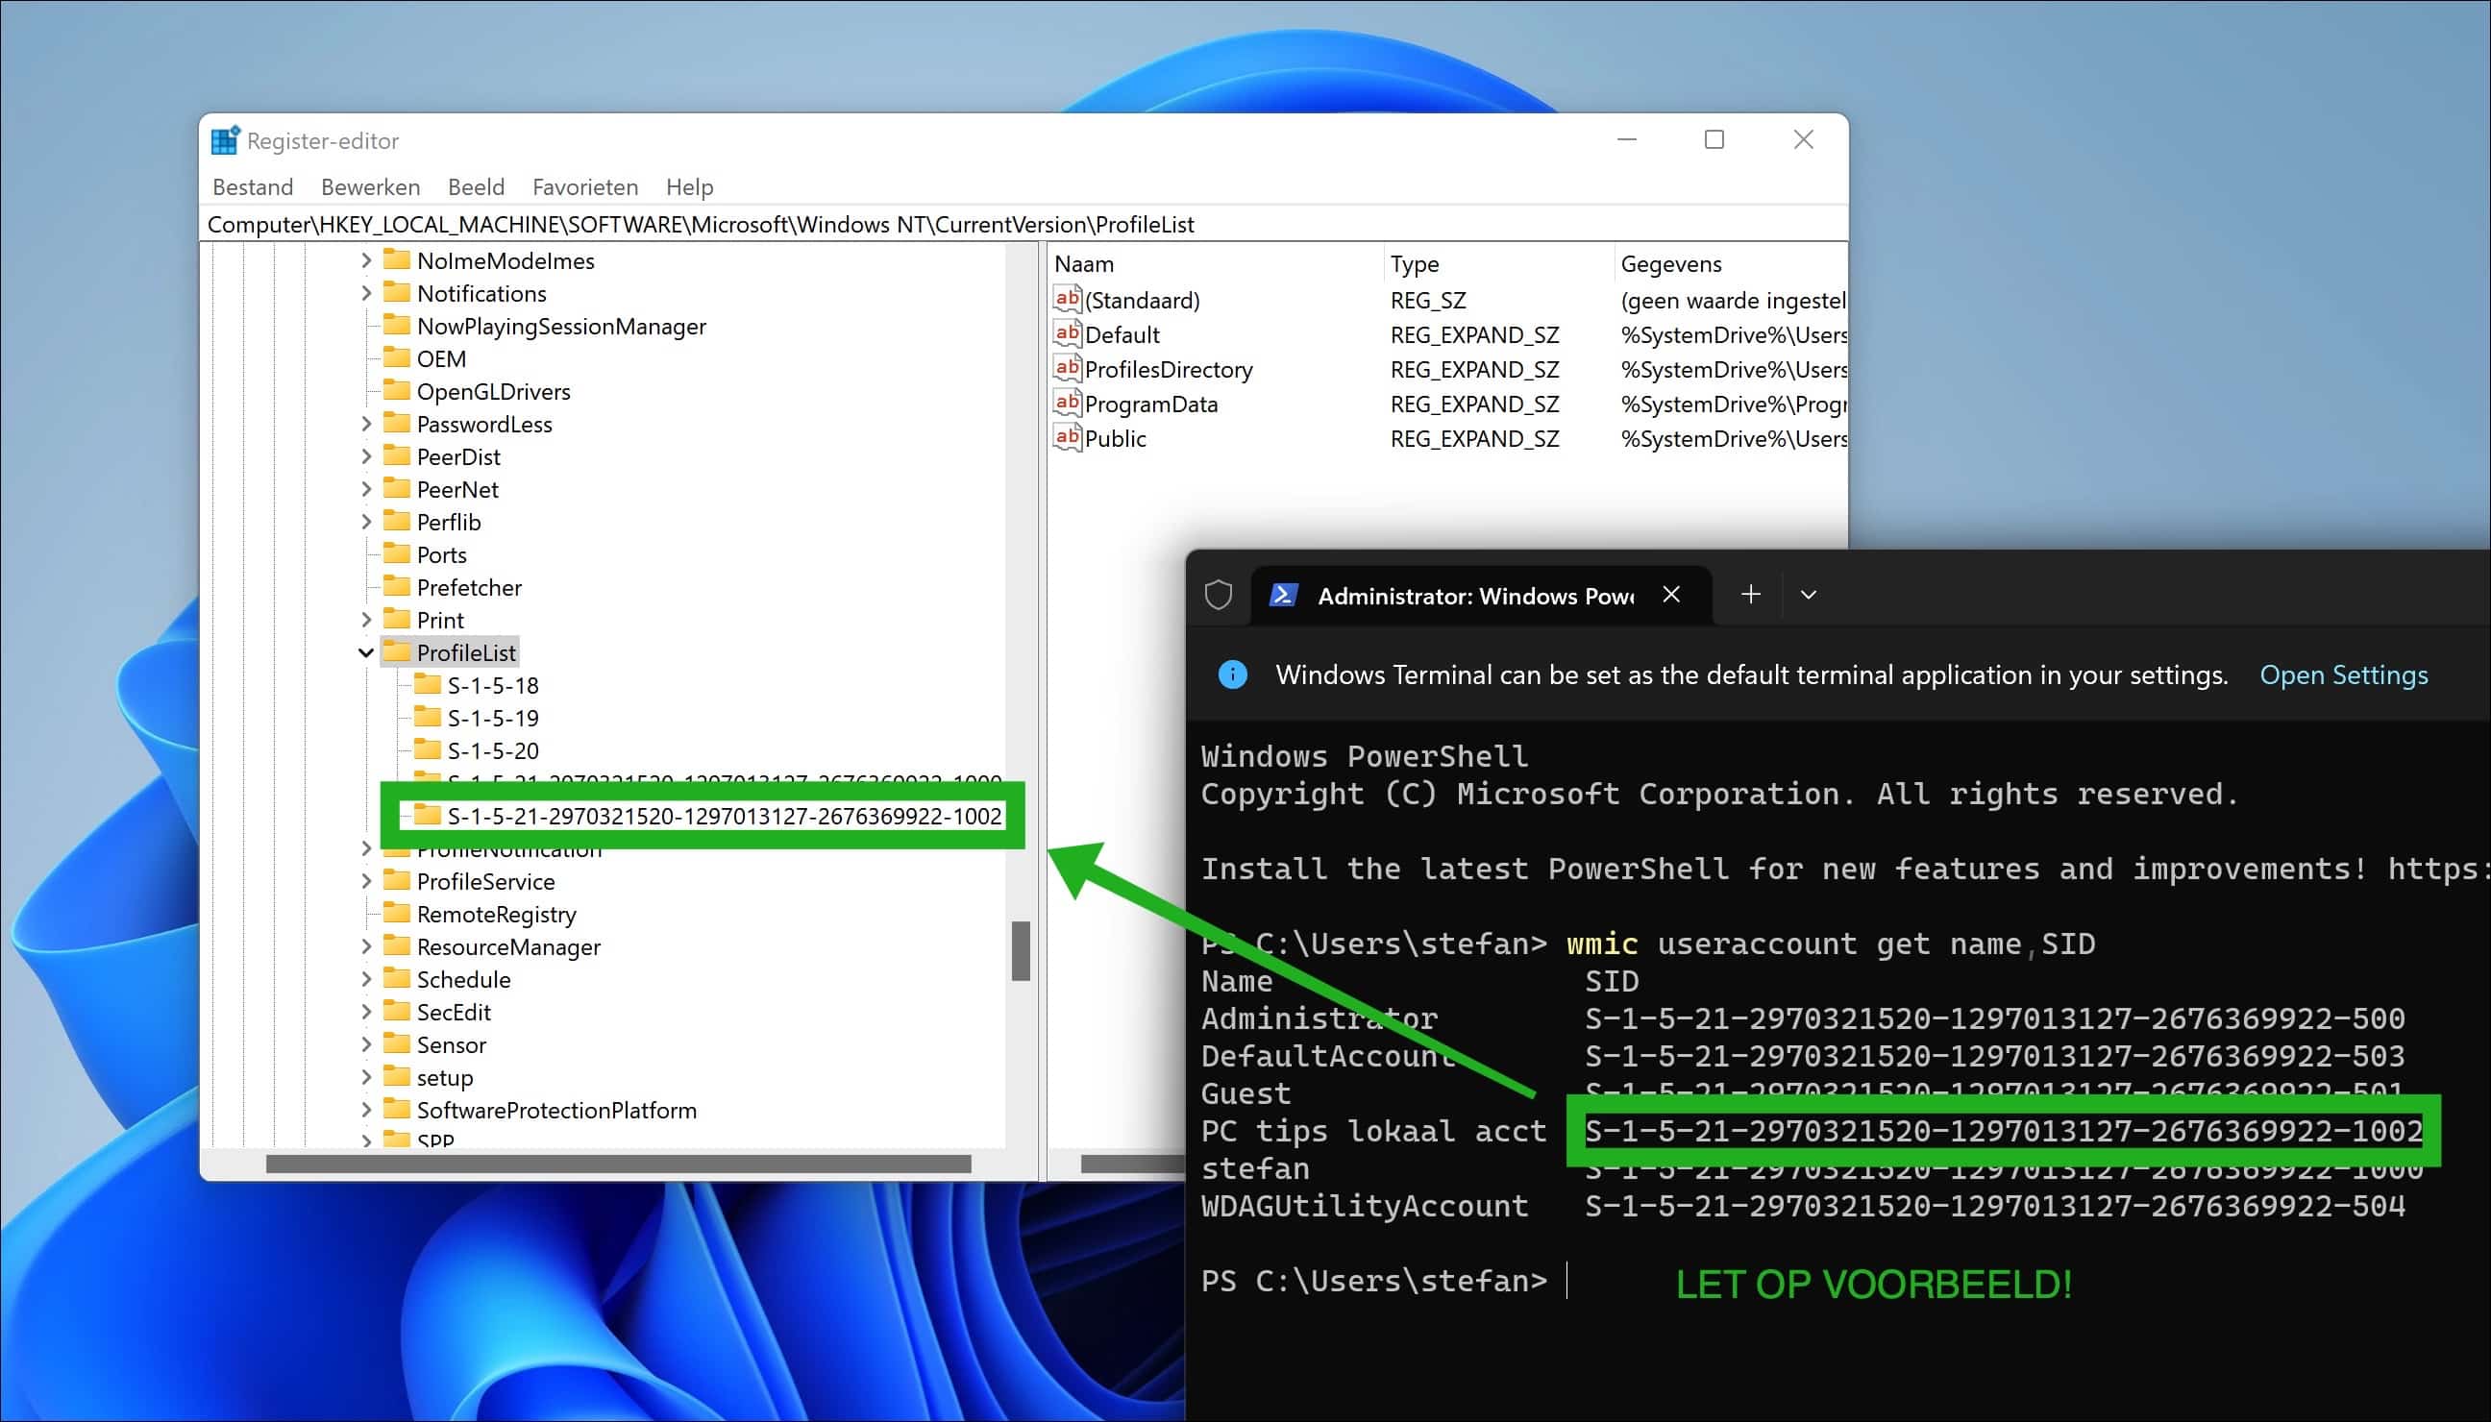Click the ab icon next to ProfilesDirectory
The image size is (2491, 1422).
point(1067,369)
